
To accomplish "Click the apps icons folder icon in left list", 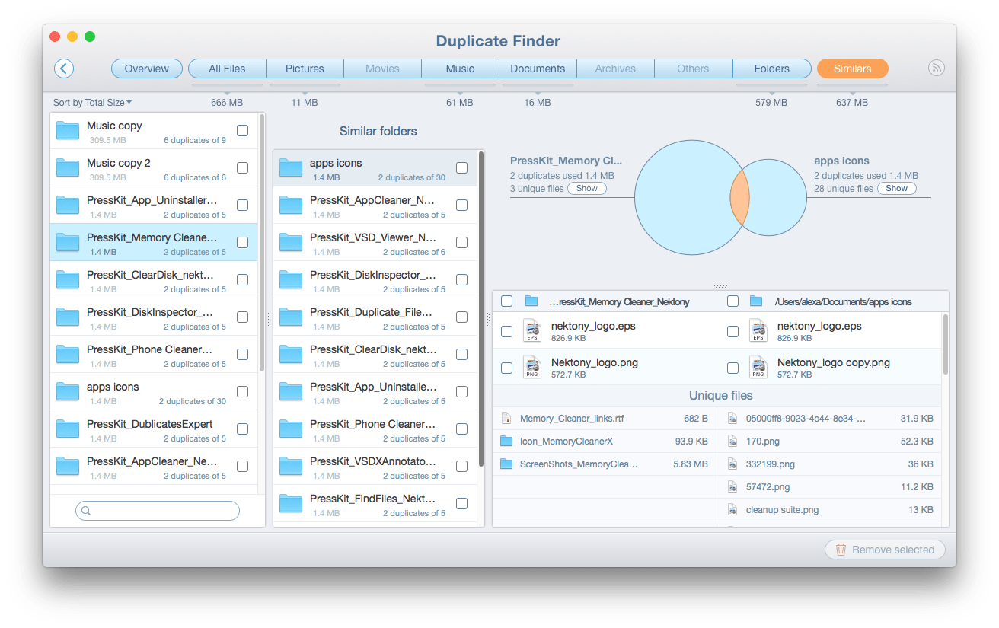I will 68,393.
